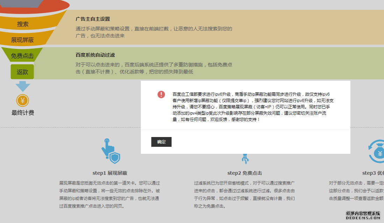Click the green 返款 funnel block
Screen dimensions: 384x223
pos(22,72)
